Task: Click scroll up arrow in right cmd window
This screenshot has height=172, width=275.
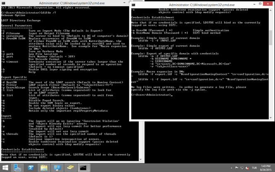Action: [x=270, y=10]
